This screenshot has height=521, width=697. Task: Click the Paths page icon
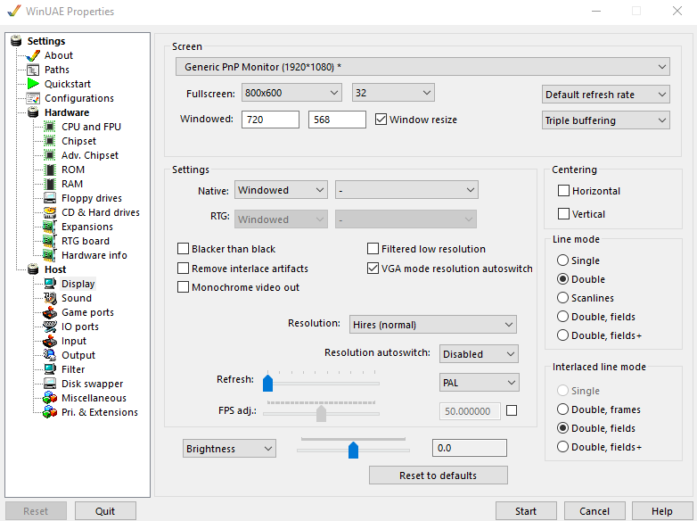coord(33,70)
